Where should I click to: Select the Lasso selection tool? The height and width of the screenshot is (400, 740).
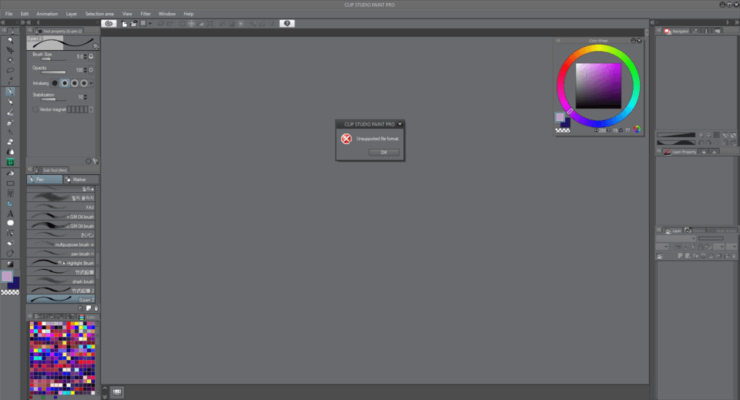tap(10, 70)
